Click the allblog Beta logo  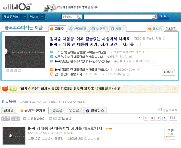(x=17, y=6)
